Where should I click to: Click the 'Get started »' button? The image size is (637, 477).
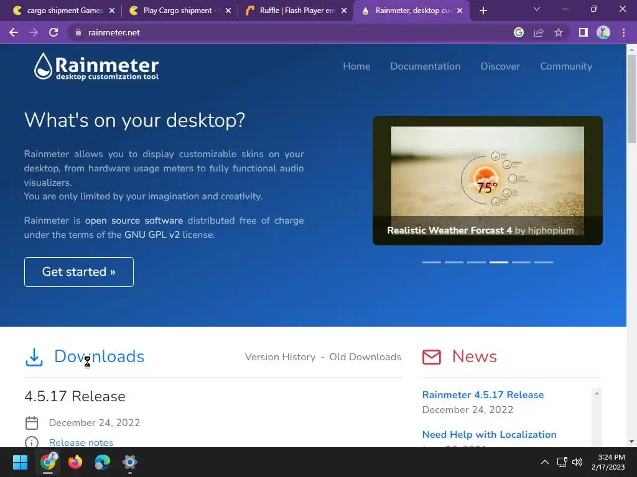pyautogui.click(x=79, y=272)
